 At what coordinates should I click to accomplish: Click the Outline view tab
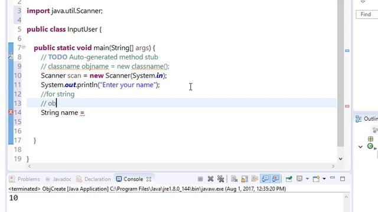[x=367, y=119]
